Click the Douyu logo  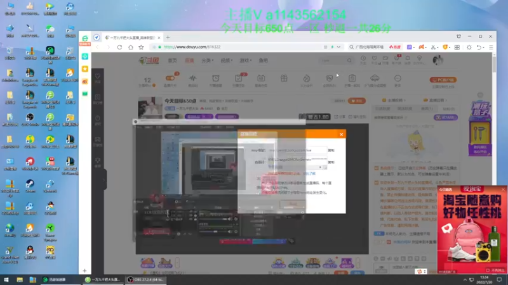[149, 60]
